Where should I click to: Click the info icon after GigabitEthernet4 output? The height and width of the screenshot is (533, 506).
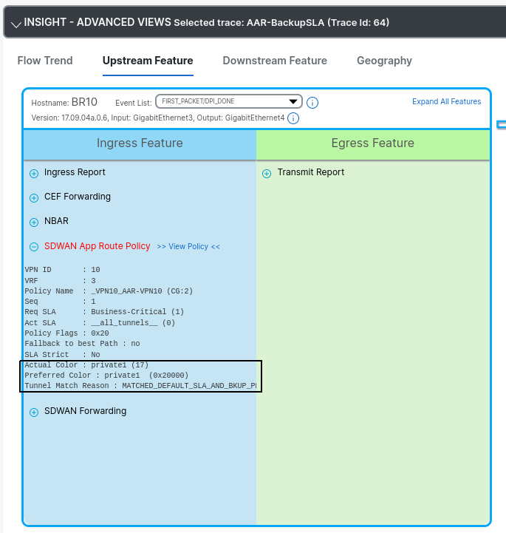point(293,118)
